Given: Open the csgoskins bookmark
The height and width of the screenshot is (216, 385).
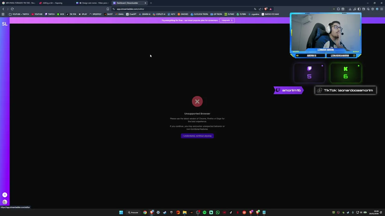Looking at the screenshot, I should coord(254,14).
